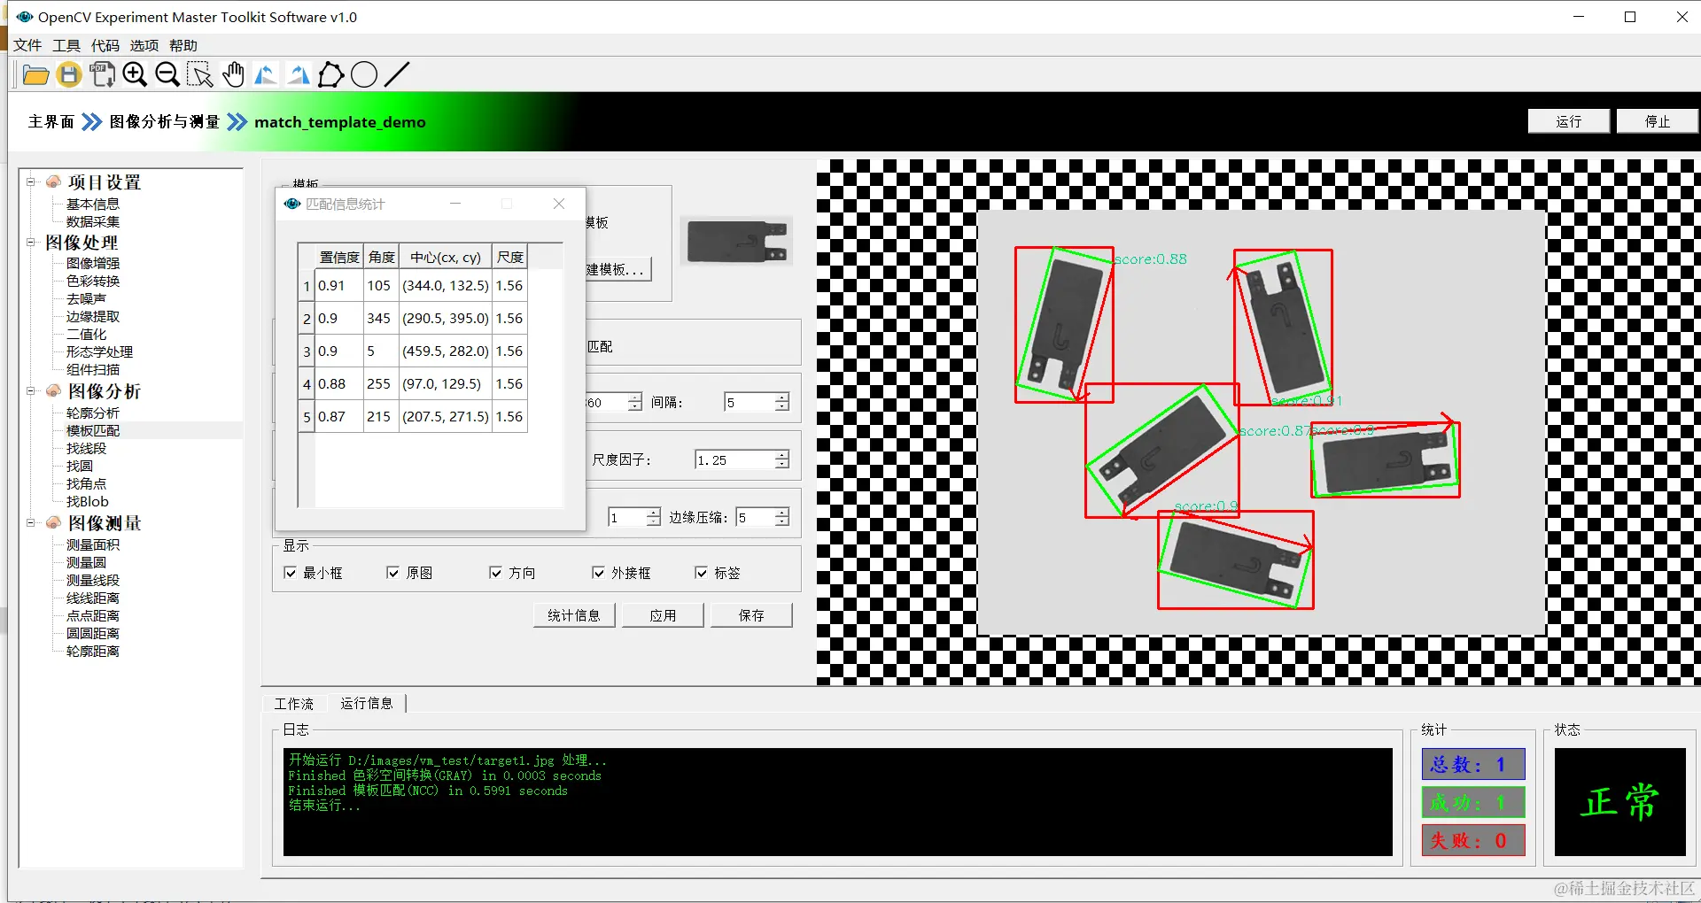Screen dimensions: 1701x903
Task: Select the zoom in magnifier tool
Action: point(135,75)
